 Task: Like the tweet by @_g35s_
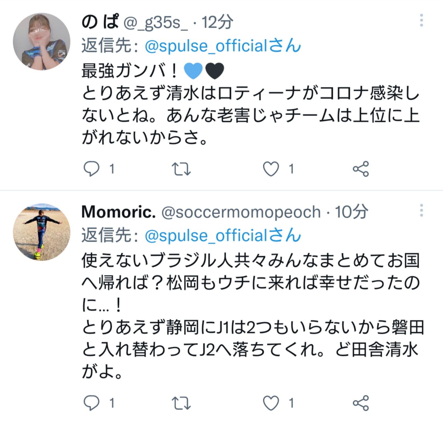pos(271,169)
